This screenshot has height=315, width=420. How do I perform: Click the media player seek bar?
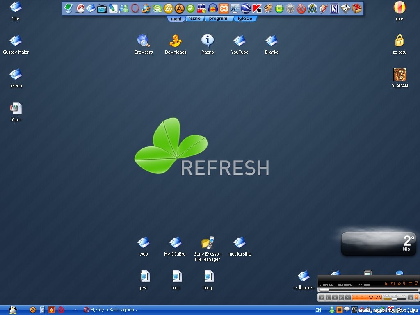coord(368,290)
